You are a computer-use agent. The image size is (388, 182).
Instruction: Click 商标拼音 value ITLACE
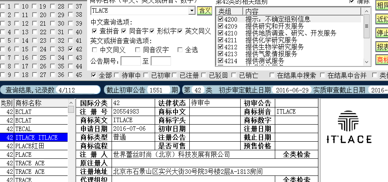pos(286,112)
